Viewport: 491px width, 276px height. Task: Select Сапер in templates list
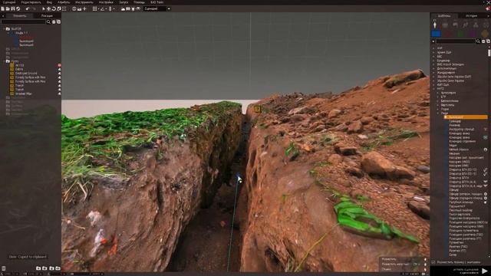pyautogui.click(x=453, y=255)
